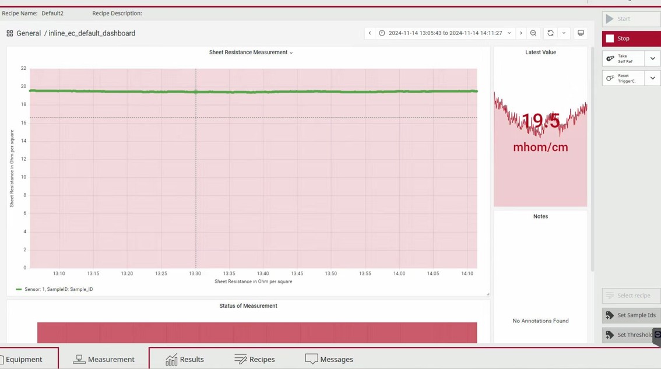
Task: Click the dashboards grid icon beside General
Action: [x=10, y=33]
